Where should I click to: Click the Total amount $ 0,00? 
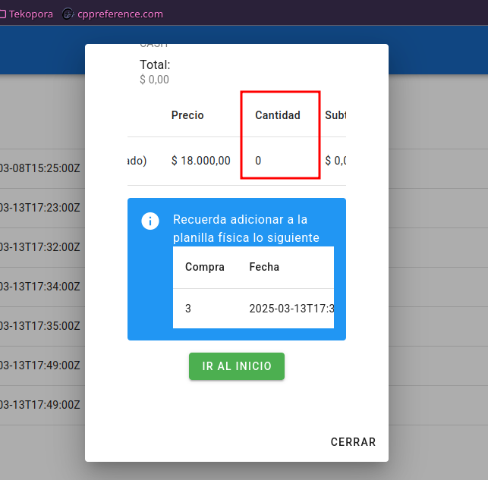[x=154, y=80]
